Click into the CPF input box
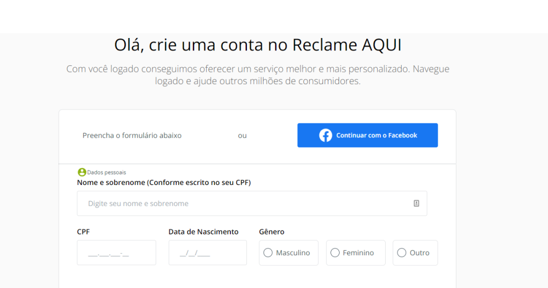This screenshot has width=548, height=288. pos(116,253)
